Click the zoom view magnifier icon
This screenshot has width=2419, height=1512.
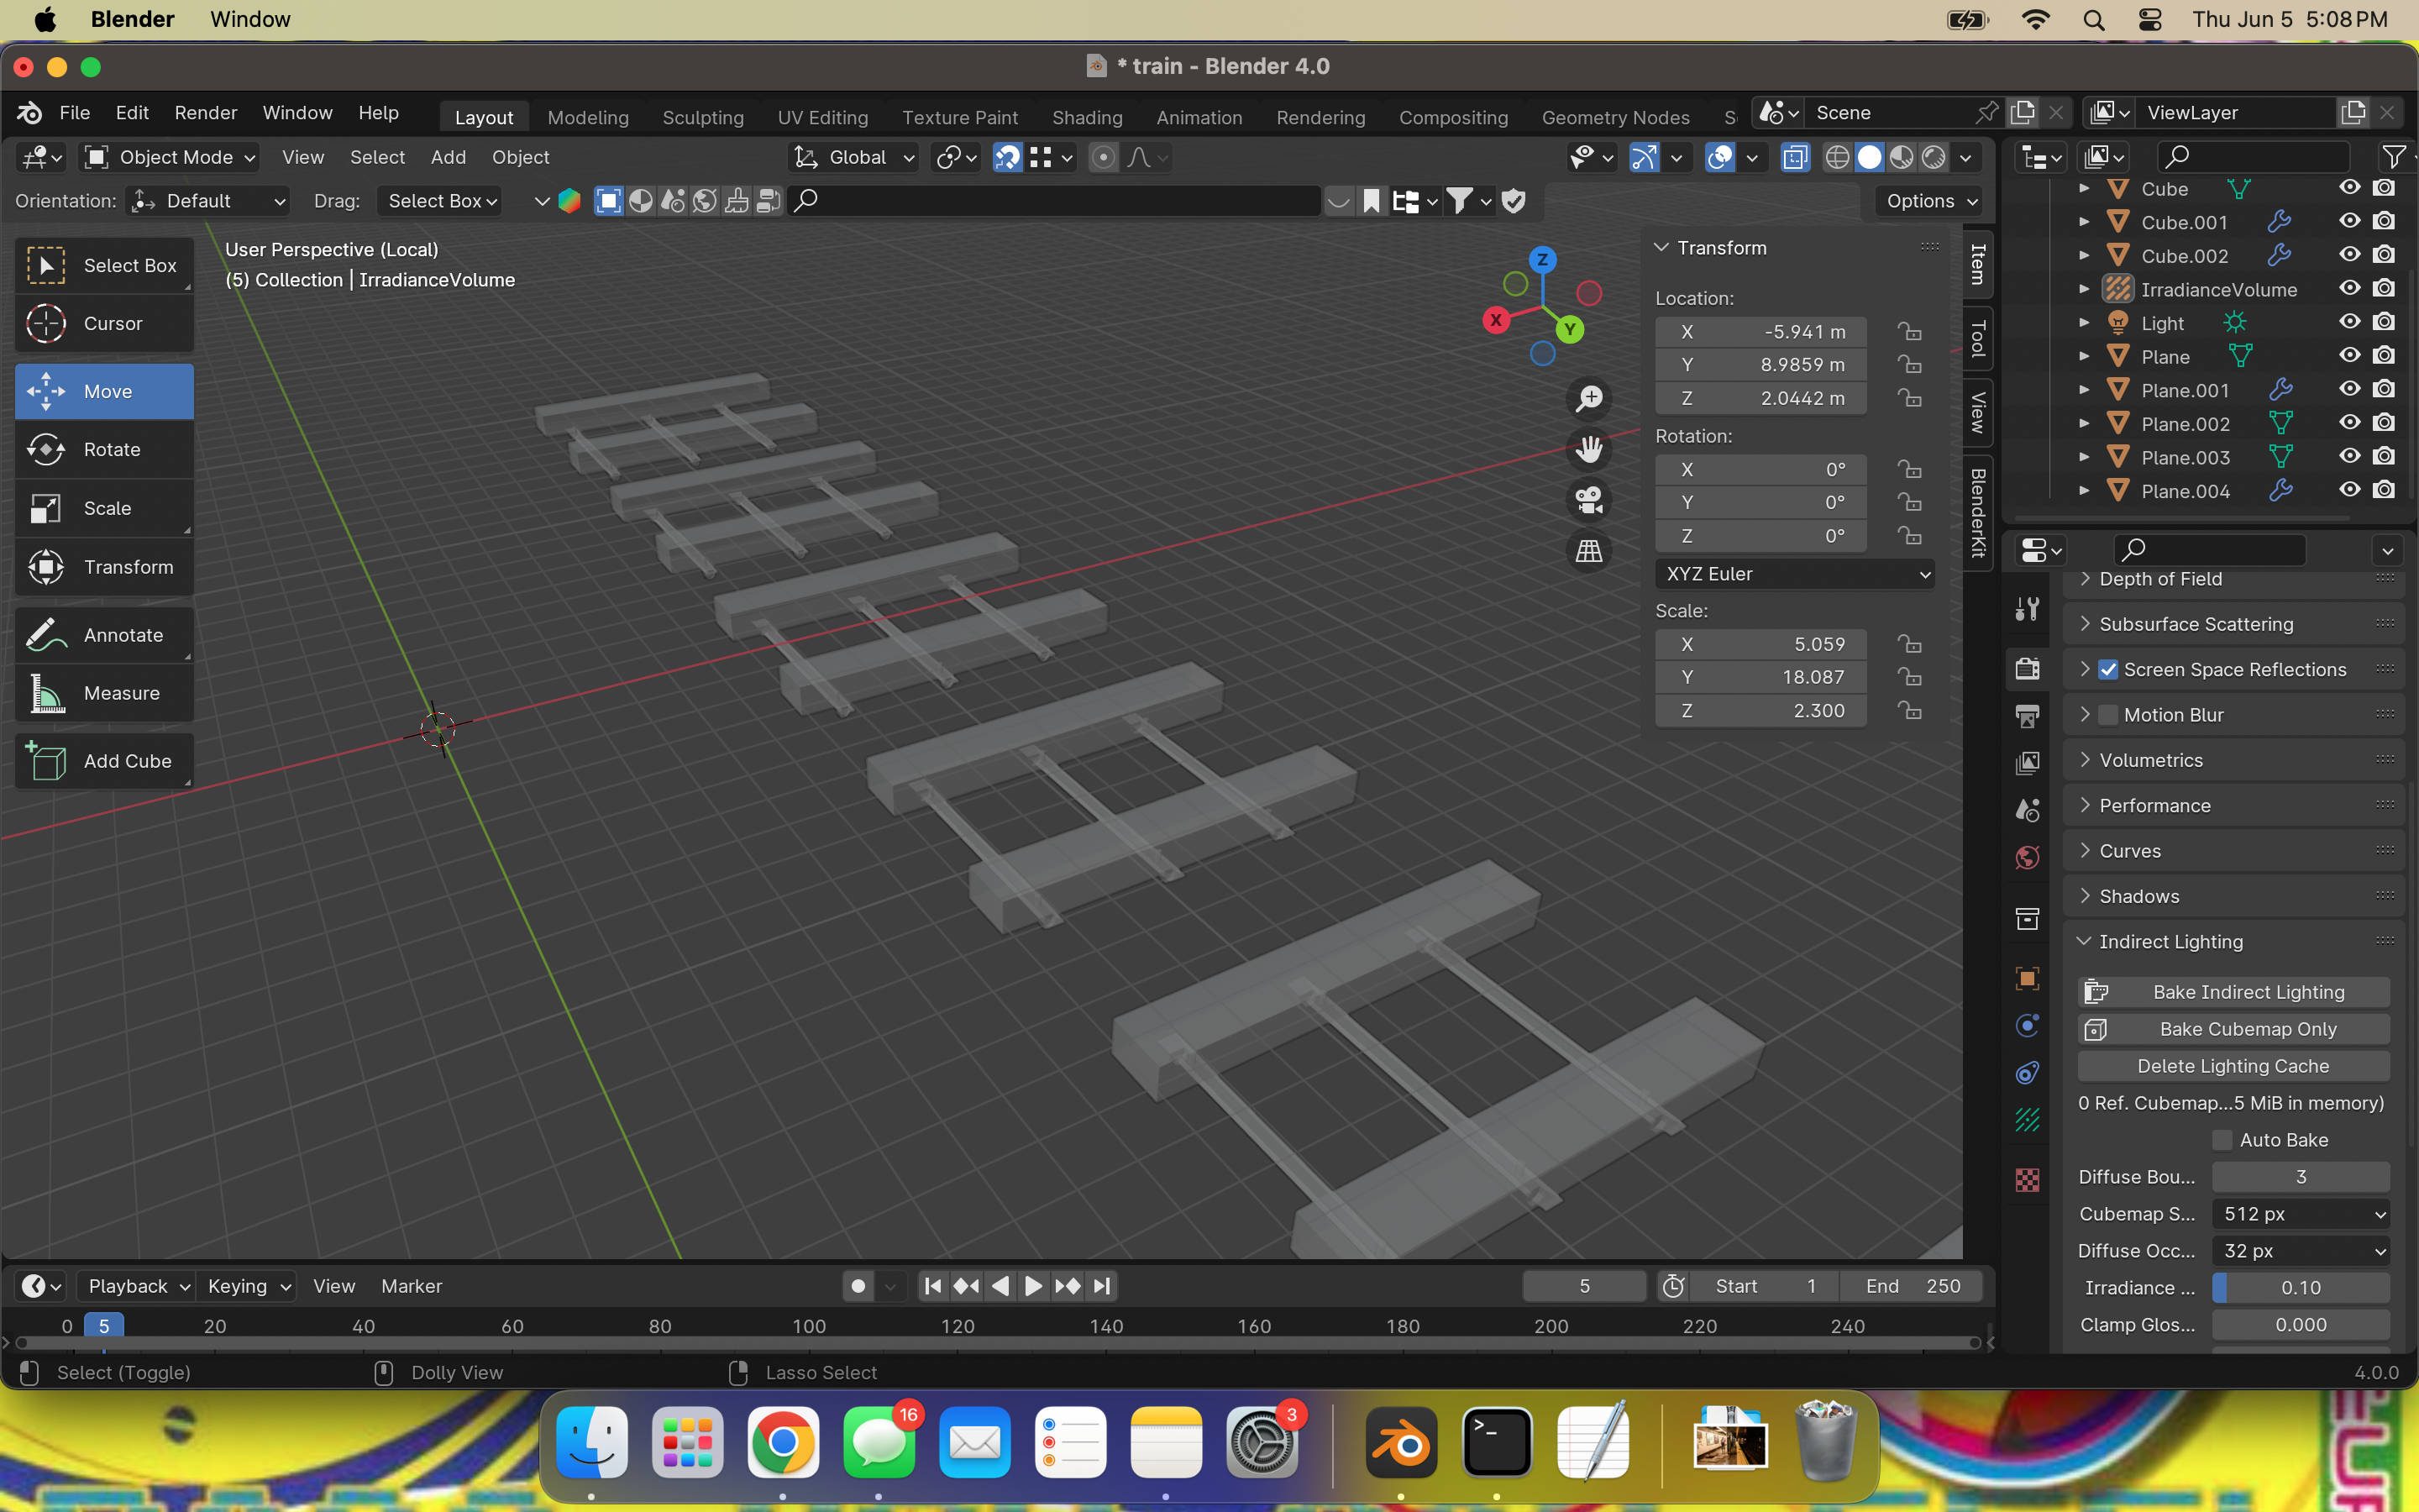[x=1588, y=398]
